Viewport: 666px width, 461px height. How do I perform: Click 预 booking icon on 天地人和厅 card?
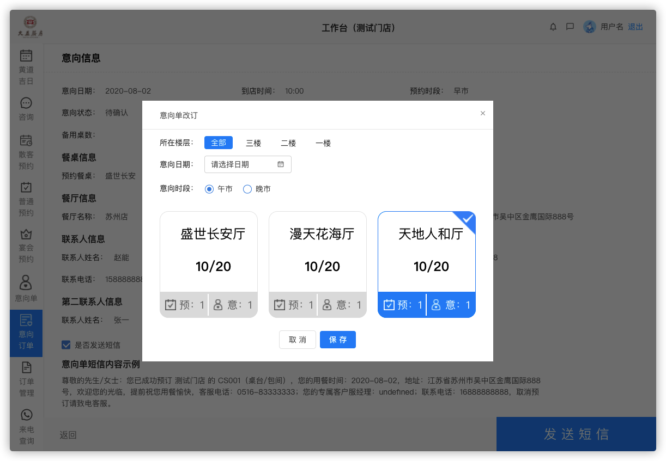[x=389, y=305]
